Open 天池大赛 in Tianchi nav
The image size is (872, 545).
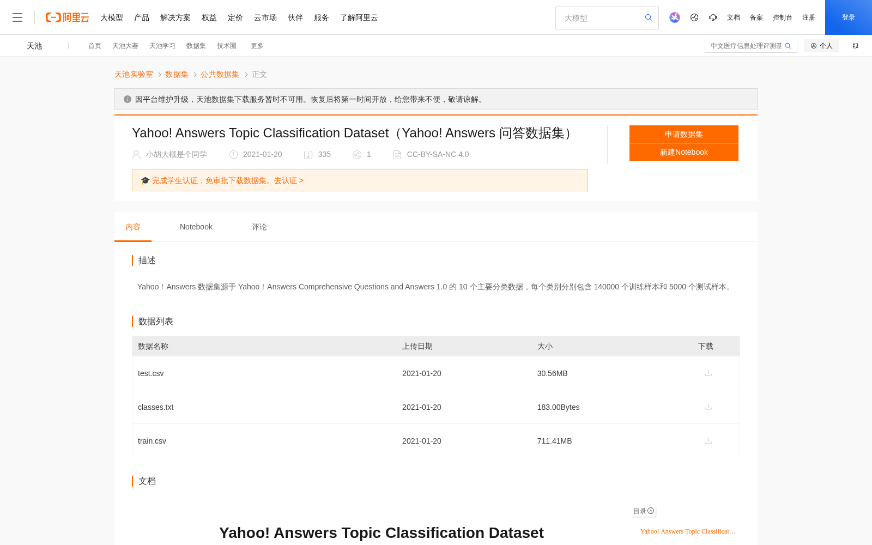125,46
